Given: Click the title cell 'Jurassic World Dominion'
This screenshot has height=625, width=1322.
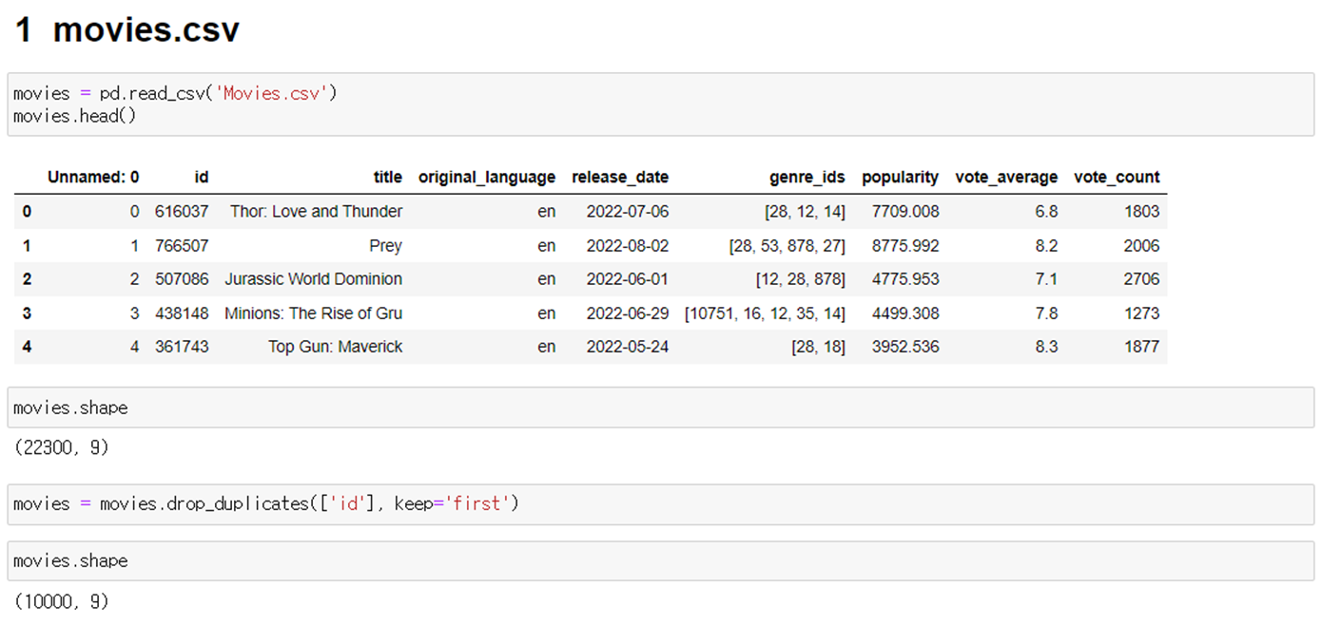Looking at the screenshot, I should click(x=314, y=279).
